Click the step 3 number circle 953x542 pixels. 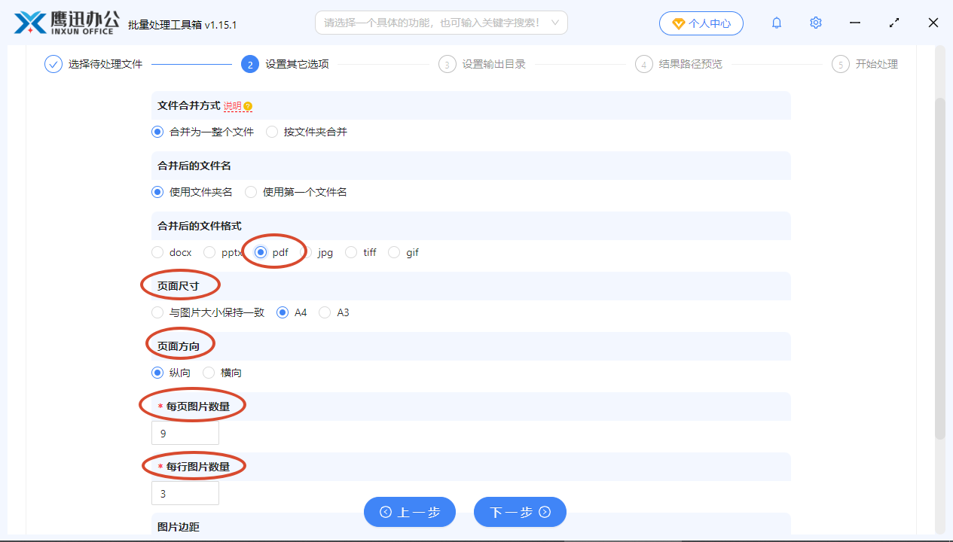(x=447, y=64)
